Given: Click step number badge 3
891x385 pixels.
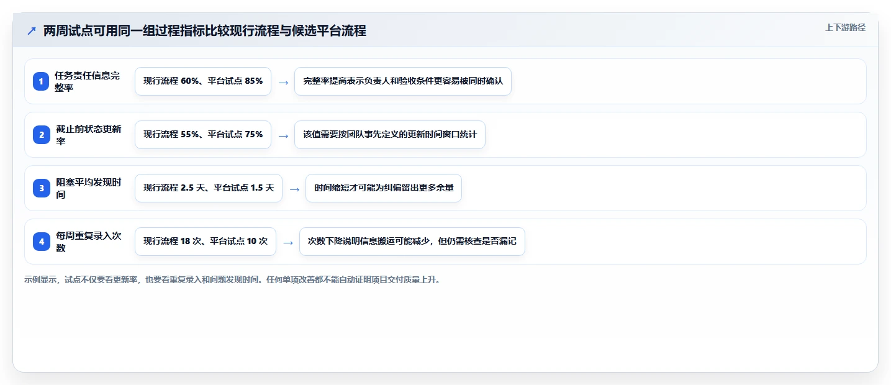Looking at the screenshot, I should [41, 188].
